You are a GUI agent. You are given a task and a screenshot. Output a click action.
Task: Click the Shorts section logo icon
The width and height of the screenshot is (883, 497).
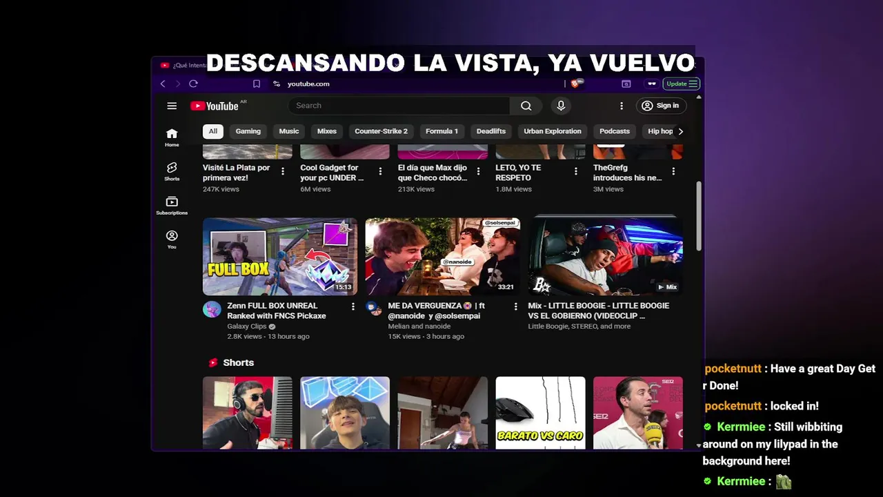pyautogui.click(x=213, y=362)
